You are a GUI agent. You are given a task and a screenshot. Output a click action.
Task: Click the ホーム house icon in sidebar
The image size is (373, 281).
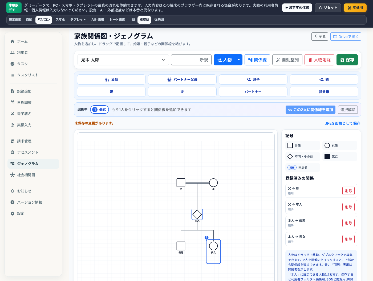point(12,41)
